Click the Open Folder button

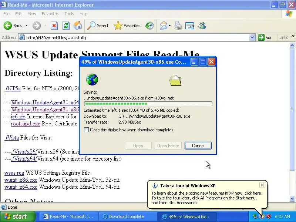point(168,145)
